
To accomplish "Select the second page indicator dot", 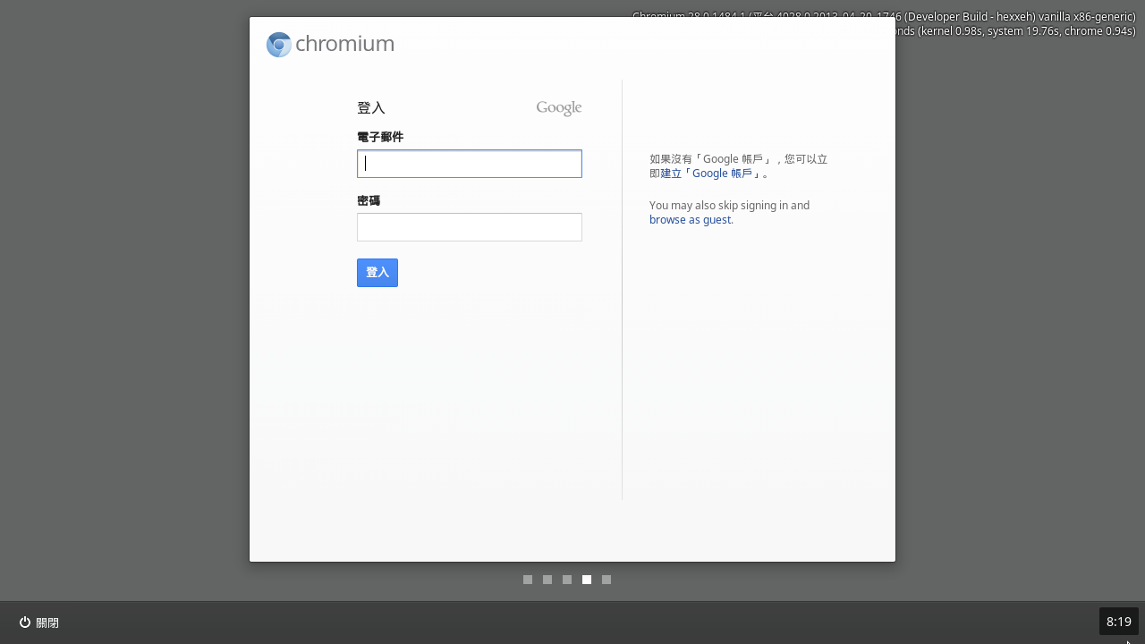I will click(x=547, y=580).
